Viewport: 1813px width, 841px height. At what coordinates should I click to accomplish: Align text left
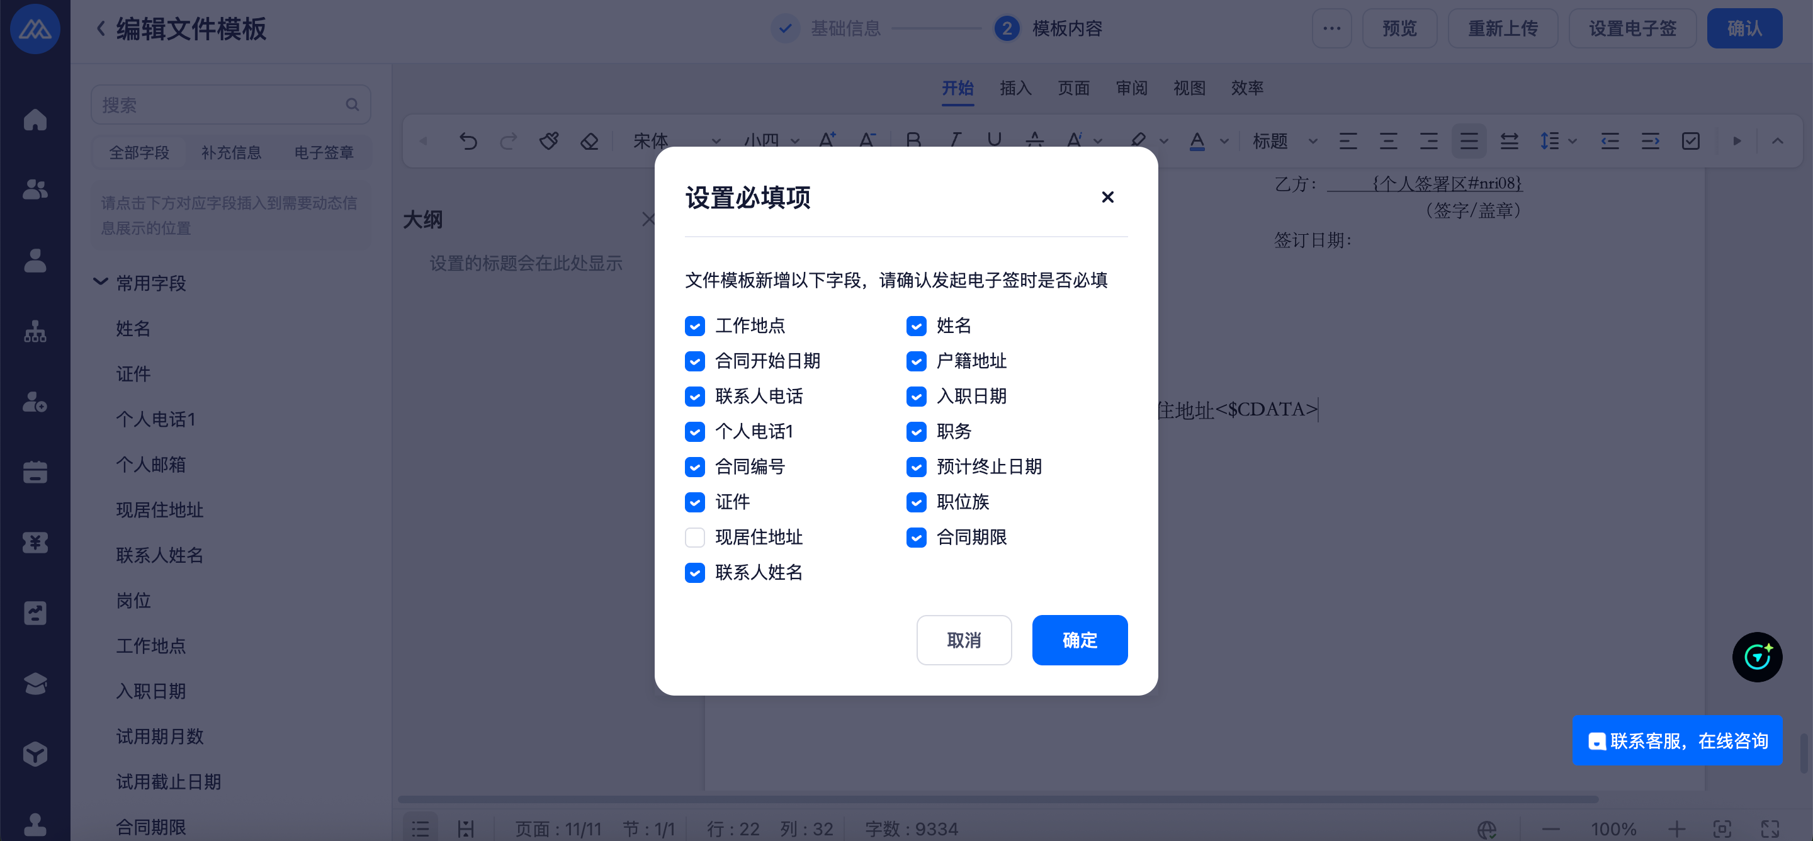click(x=1348, y=142)
